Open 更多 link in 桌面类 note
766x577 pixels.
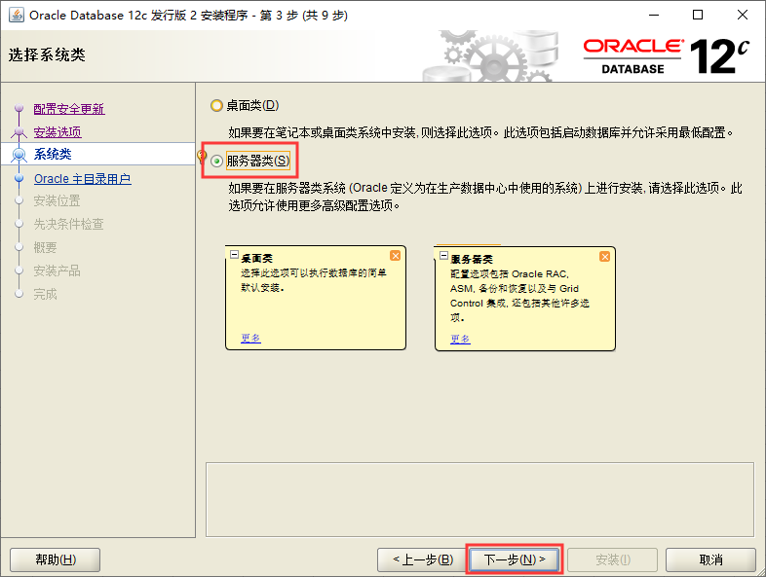[250, 339]
